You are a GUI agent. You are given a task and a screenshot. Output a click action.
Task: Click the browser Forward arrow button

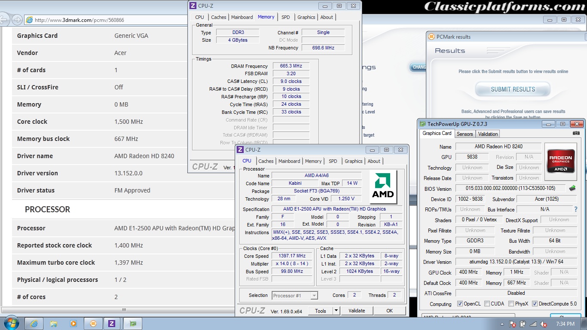17,20
